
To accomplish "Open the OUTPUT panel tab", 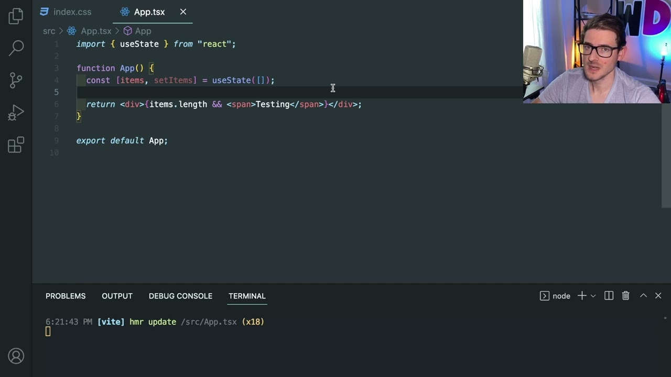I will pyautogui.click(x=117, y=296).
